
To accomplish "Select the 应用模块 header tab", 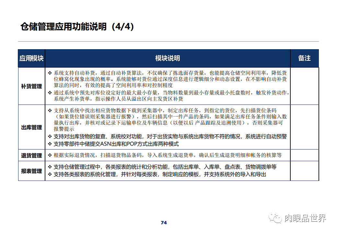I will click(x=31, y=58).
